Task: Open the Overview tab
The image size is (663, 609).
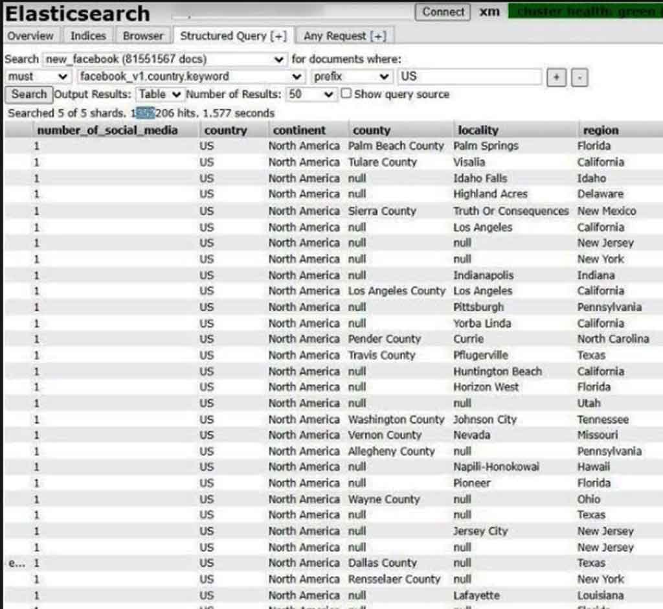Action: (x=31, y=36)
